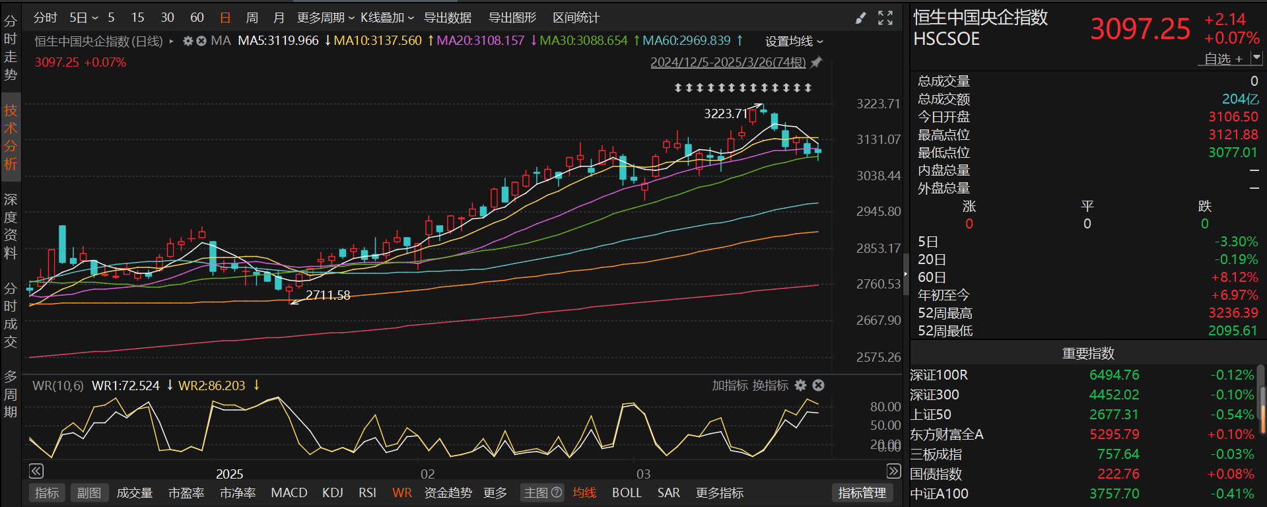Open help question mark next to 主图
The image size is (1267, 507).
[x=557, y=492]
